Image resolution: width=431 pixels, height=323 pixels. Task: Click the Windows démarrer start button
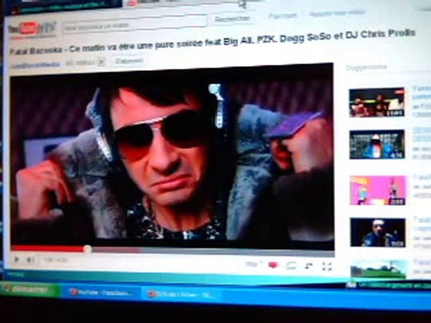[30, 289]
